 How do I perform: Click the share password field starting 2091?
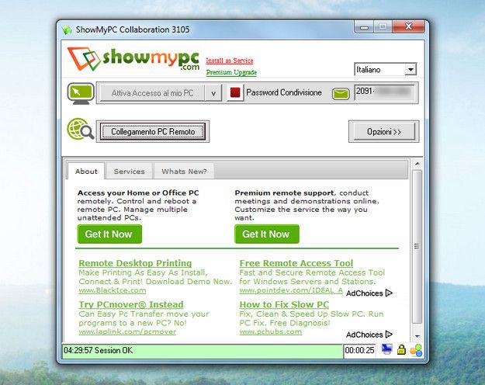384,92
